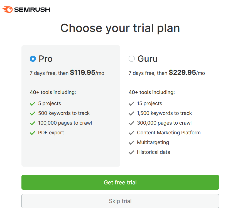The image size is (245, 215).
Task: Click green checkmark next to PDF export
Action: click(x=33, y=133)
